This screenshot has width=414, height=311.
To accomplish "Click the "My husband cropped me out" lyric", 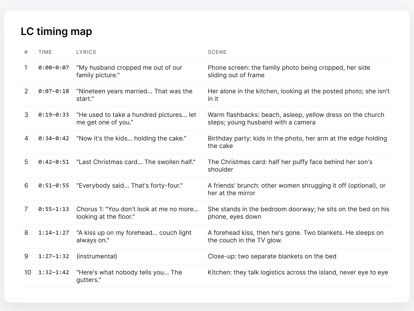I will [129, 71].
